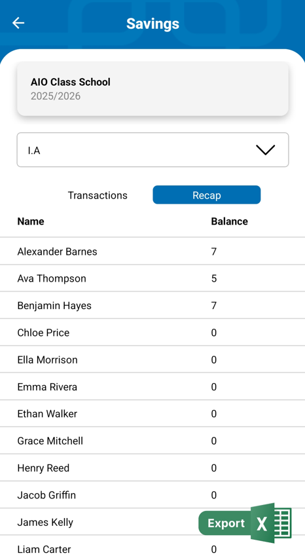Switch to the Transactions tab
Viewport: 305px width, 560px height.
98,195
